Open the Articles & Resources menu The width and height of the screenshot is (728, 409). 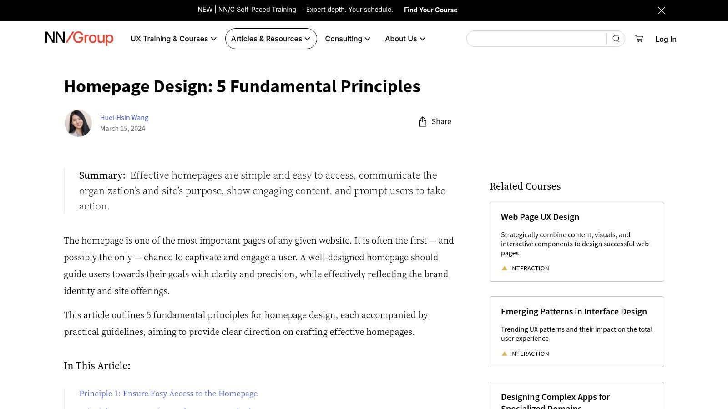(x=271, y=39)
